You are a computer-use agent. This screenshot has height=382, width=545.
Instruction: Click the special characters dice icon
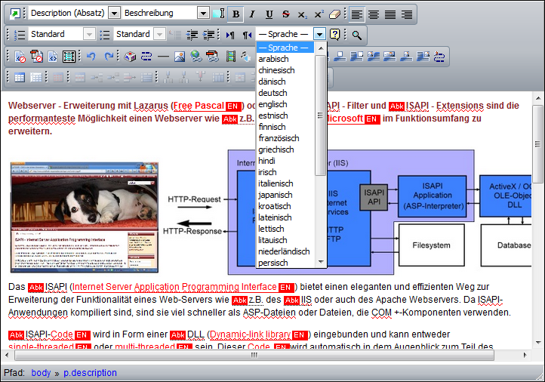point(130,57)
